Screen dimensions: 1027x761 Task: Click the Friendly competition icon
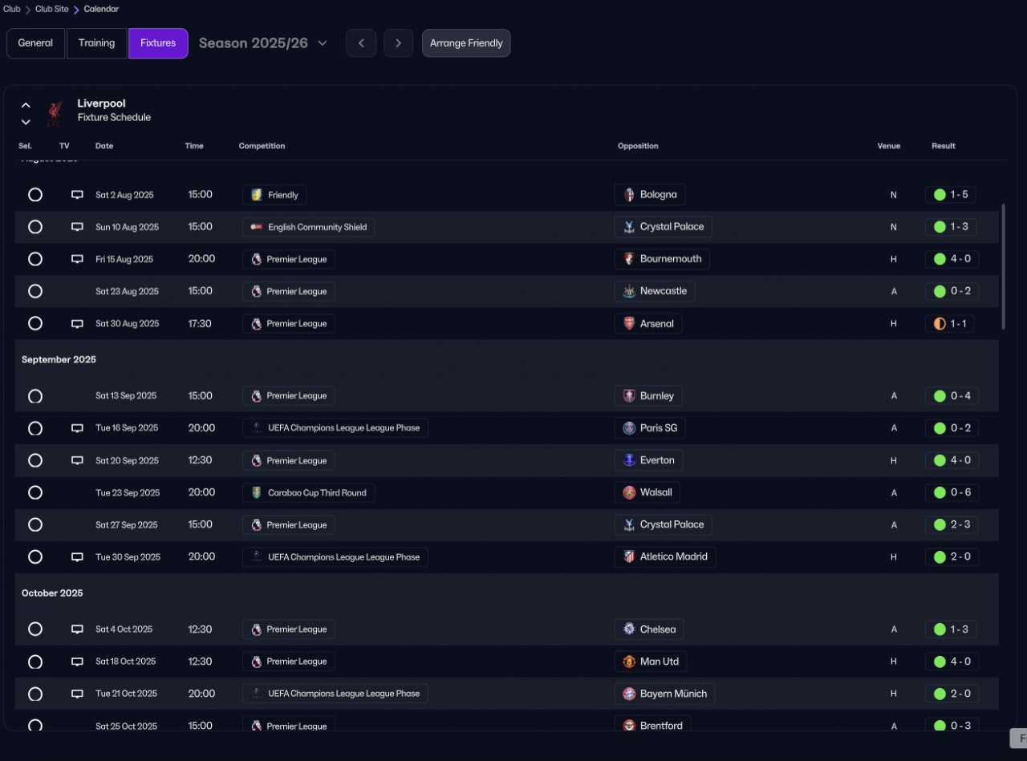pyautogui.click(x=257, y=195)
